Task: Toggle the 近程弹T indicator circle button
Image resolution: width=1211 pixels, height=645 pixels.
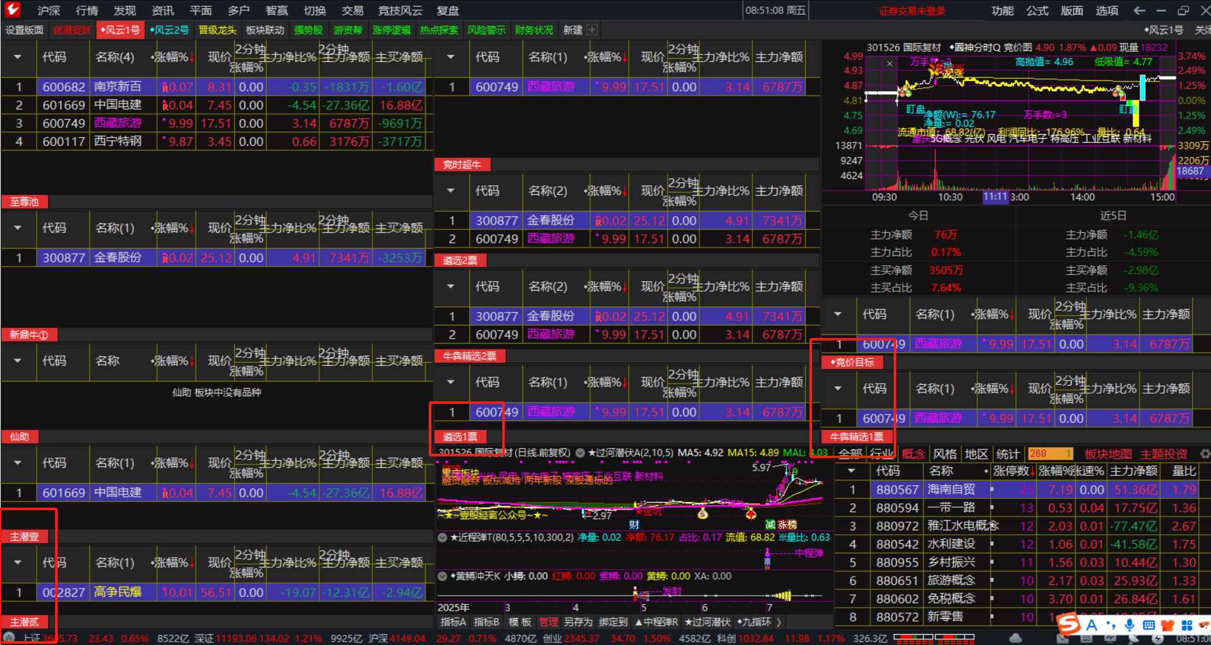Action: coord(443,537)
